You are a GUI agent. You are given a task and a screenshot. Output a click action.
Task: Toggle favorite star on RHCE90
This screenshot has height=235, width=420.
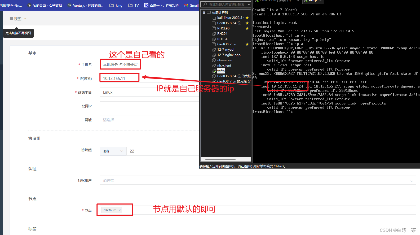point(247,28)
